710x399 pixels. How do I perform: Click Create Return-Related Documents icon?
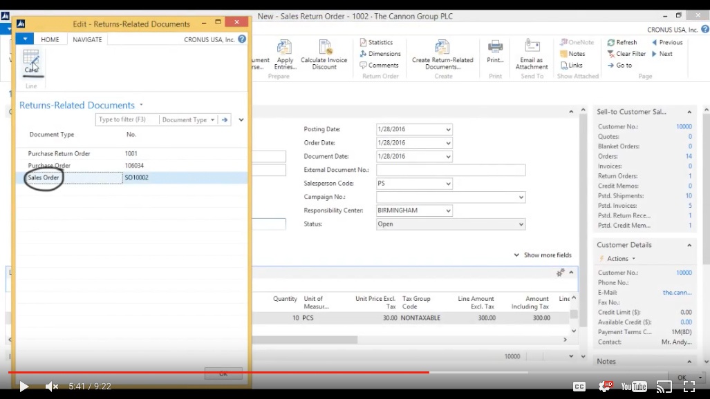[x=442, y=55]
